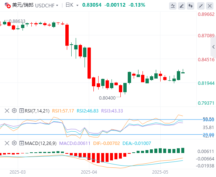Screen dimensions: 216x177
Task: Toggle the MACD panel plus box
Action: tap(21, 143)
